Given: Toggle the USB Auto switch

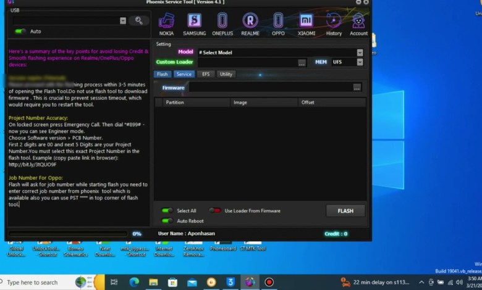Looking at the screenshot, I should click(x=20, y=31).
